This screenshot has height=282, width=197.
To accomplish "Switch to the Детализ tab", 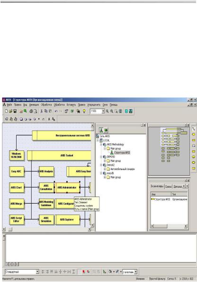I will pos(178,187).
